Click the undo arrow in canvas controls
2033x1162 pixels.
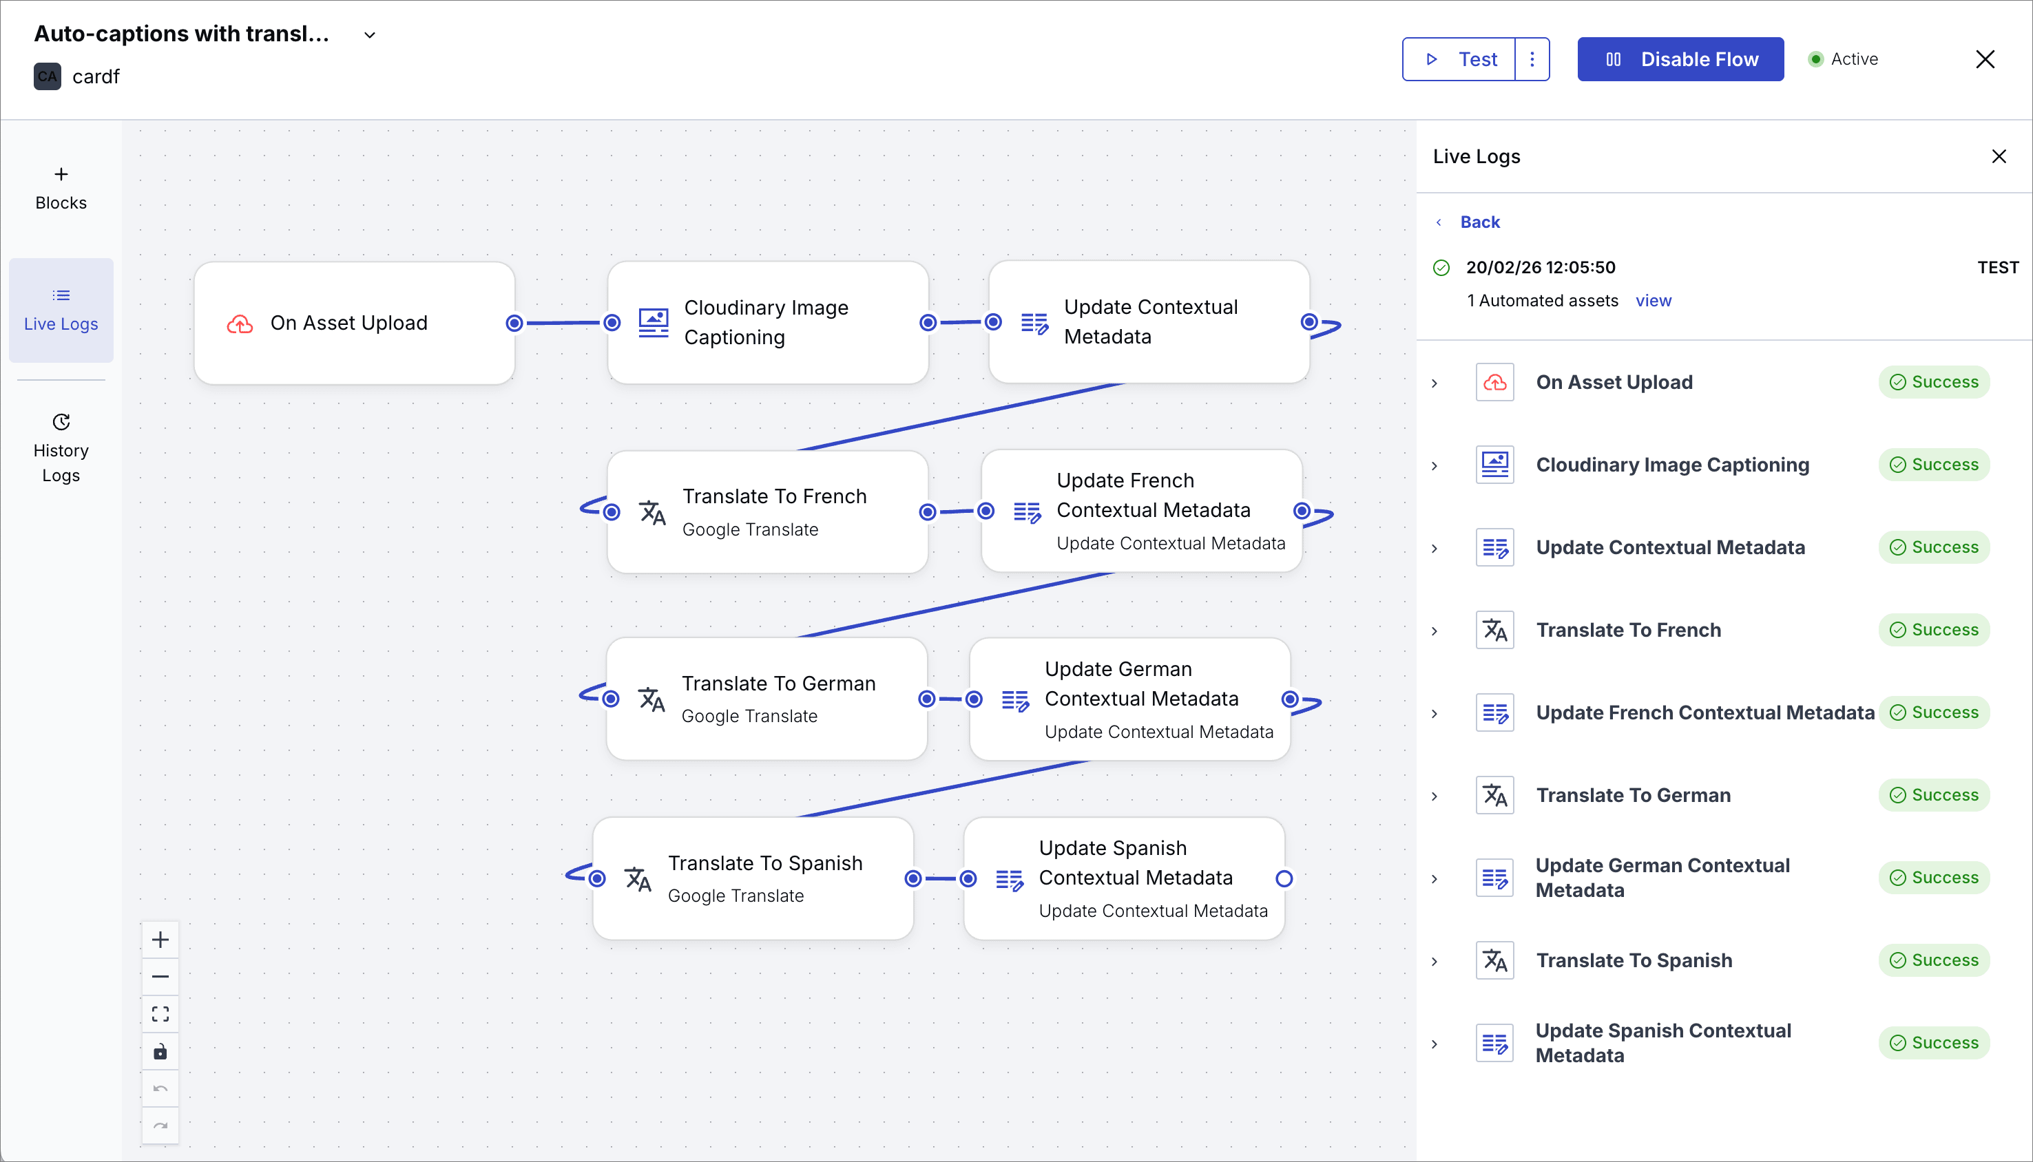(x=160, y=1088)
